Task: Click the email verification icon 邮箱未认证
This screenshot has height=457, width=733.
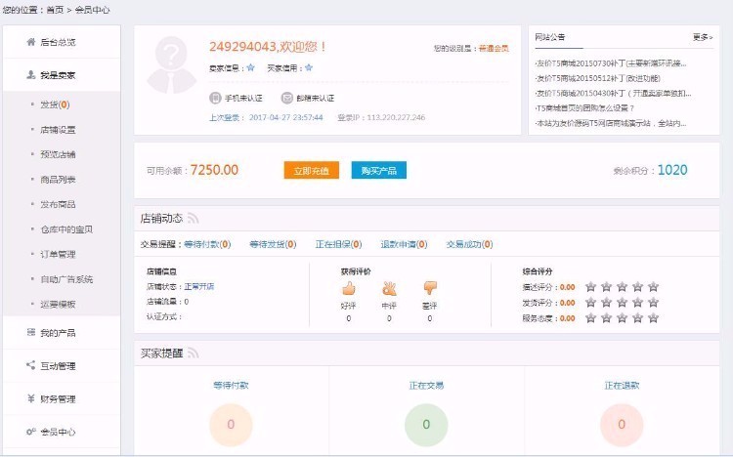Action: [x=286, y=98]
